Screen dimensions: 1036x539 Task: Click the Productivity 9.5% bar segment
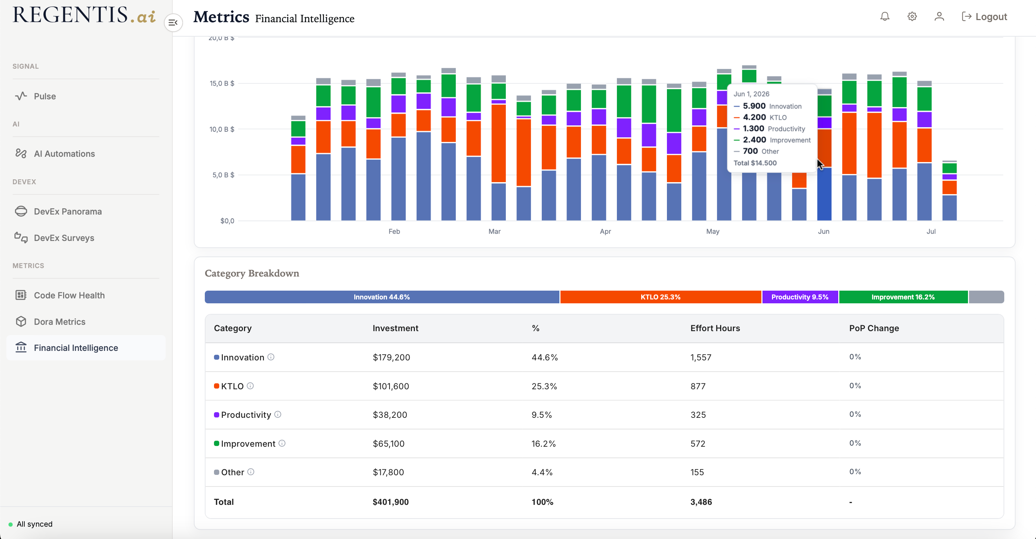point(800,297)
